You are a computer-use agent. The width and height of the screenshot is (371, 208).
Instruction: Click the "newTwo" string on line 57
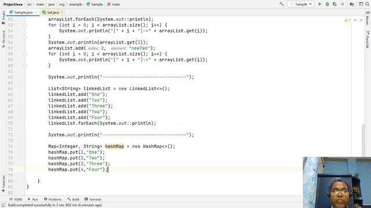pos(139,48)
